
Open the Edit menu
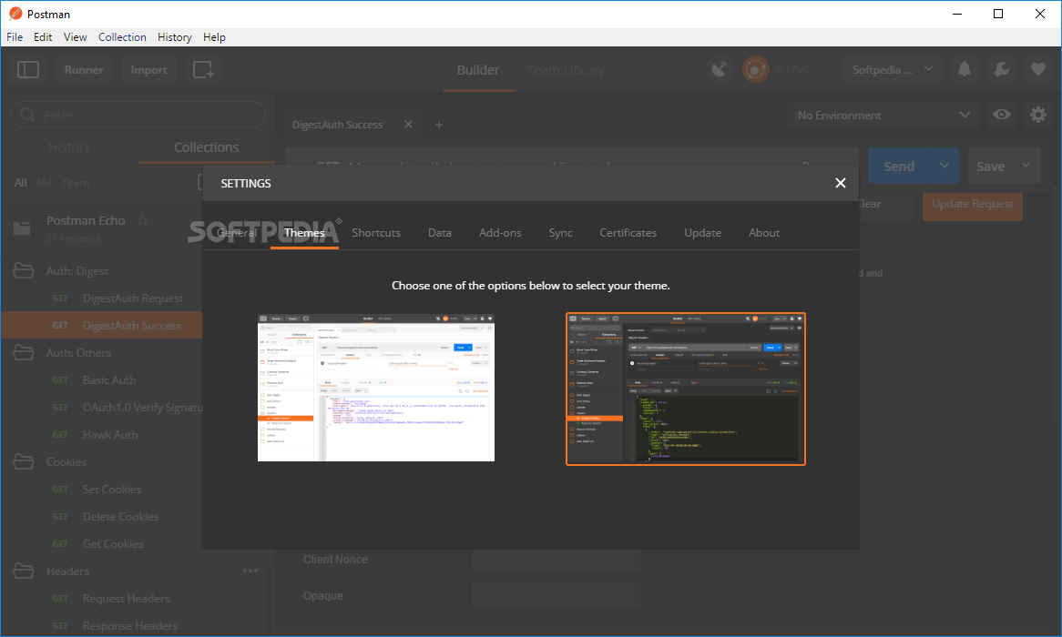point(43,37)
